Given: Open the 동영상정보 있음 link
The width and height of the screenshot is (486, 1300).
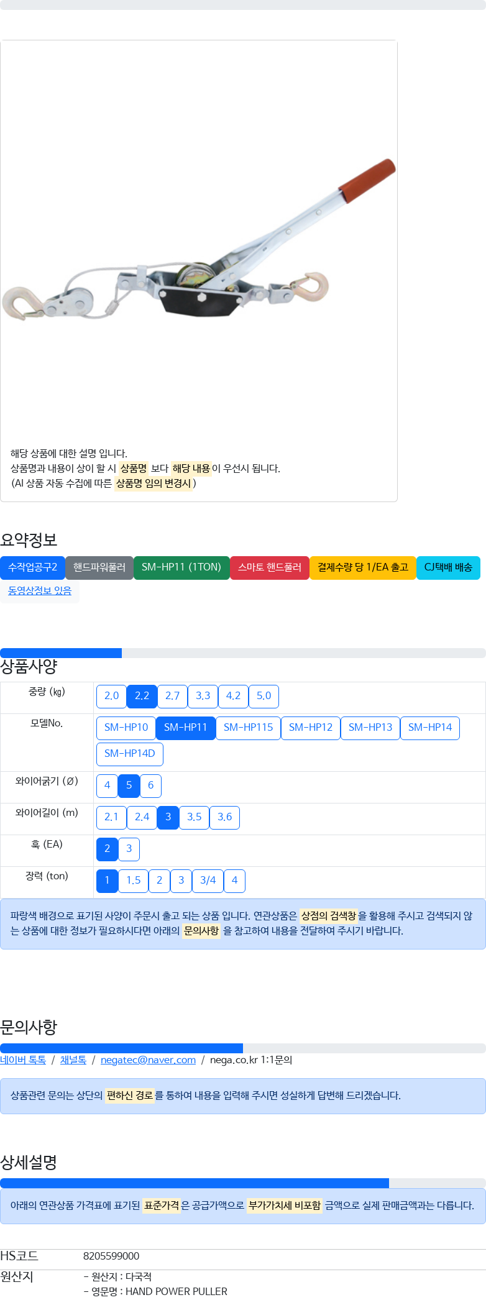Looking at the screenshot, I should [x=40, y=591].
